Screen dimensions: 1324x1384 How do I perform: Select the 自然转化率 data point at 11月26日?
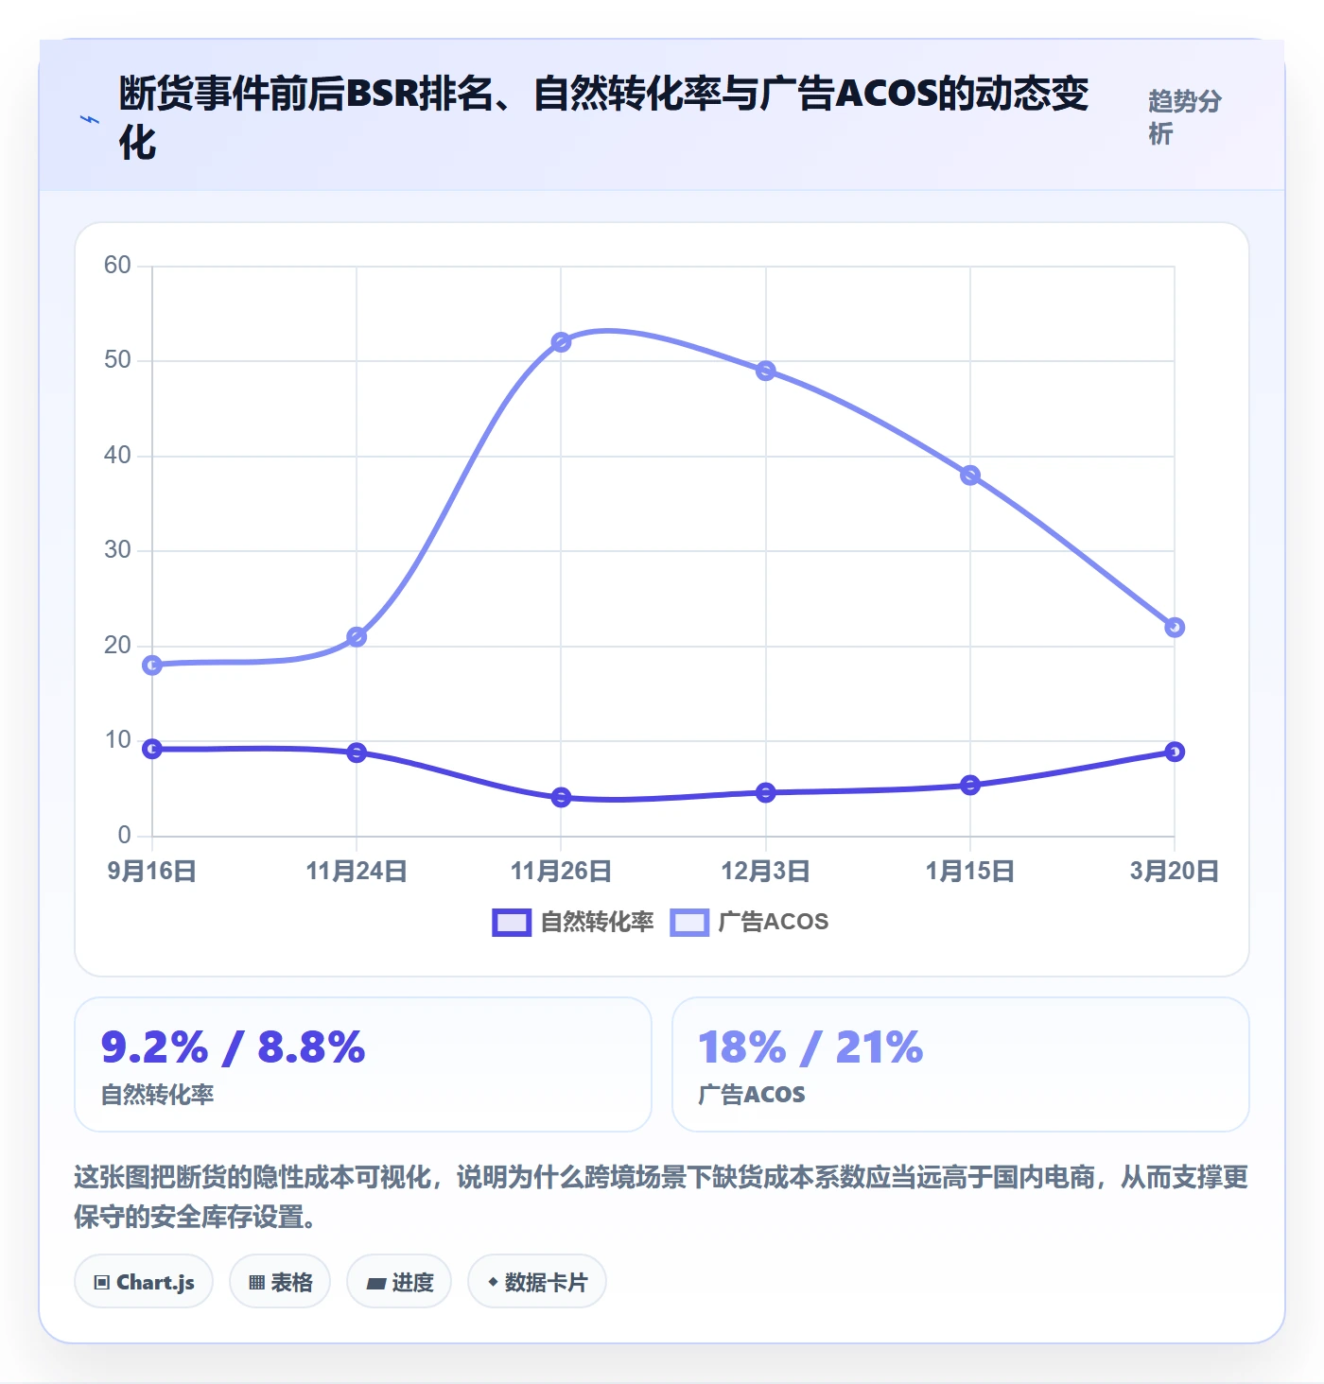coord(561,797)
